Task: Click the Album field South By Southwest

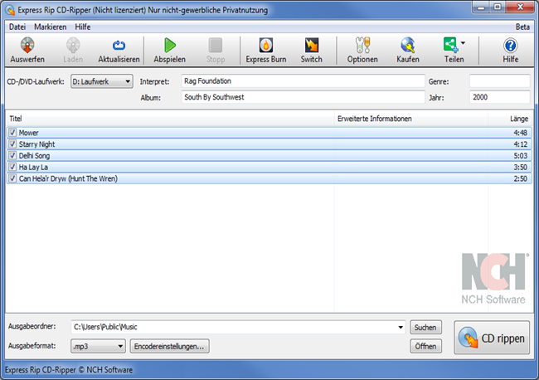Action: [303, 97]
